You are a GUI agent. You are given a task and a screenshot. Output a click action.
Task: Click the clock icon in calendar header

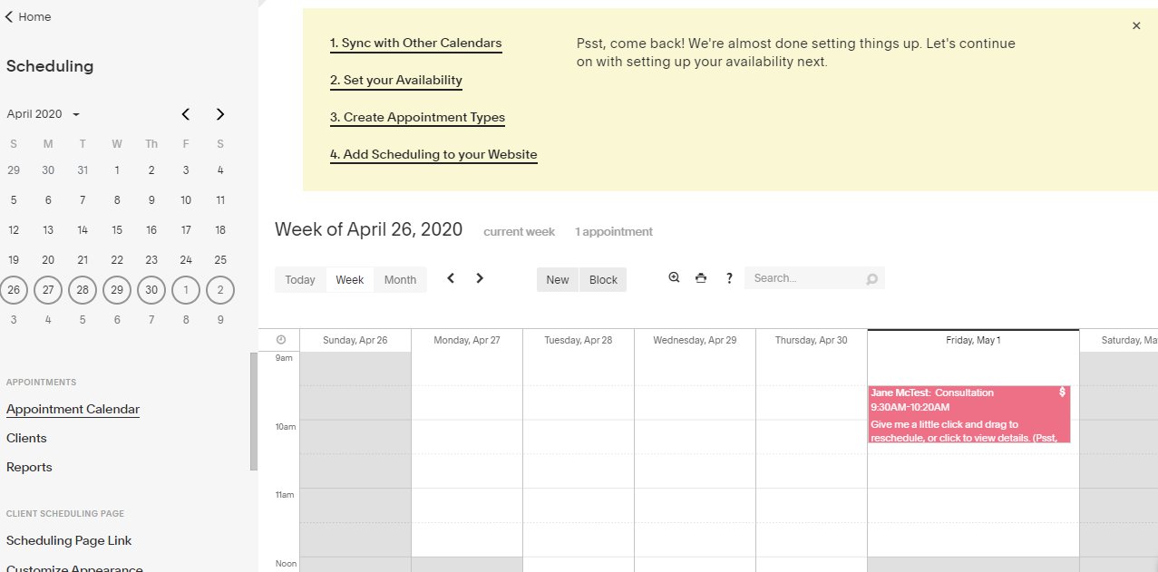281,340
